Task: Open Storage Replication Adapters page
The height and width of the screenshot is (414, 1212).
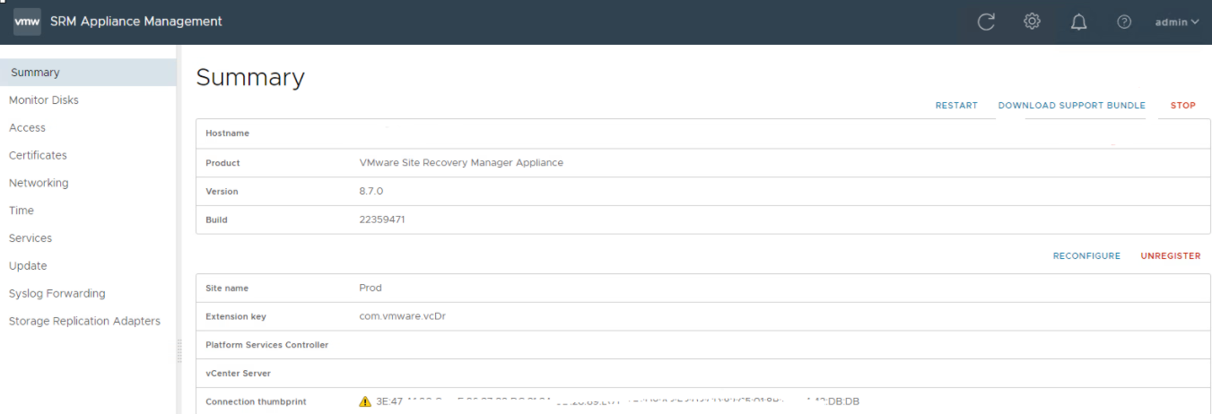Action: (84, 321)
